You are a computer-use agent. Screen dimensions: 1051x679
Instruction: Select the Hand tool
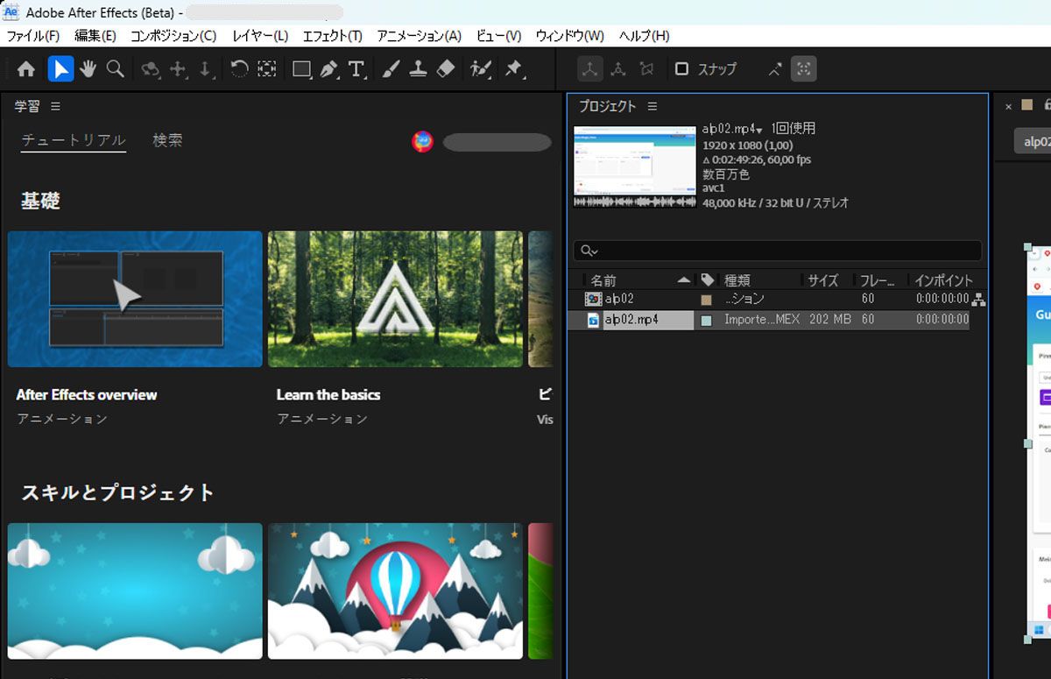[88, 68]
